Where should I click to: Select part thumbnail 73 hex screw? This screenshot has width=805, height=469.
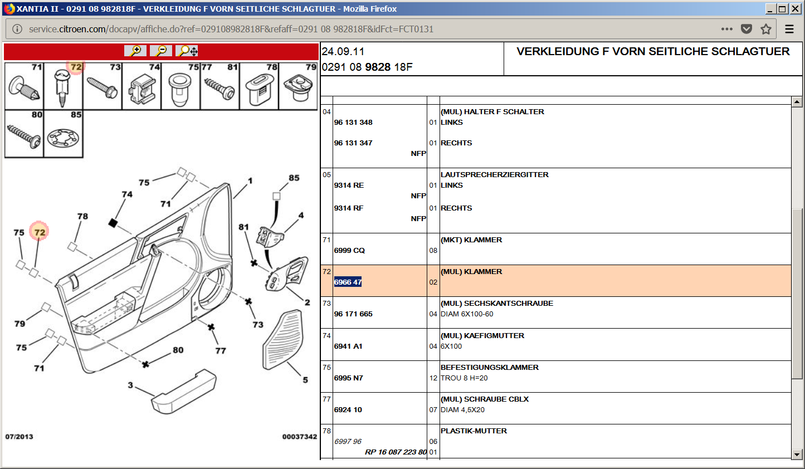tap(103, 86)
